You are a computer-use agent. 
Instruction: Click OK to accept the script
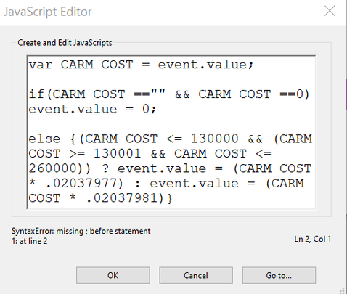[113, 275]
